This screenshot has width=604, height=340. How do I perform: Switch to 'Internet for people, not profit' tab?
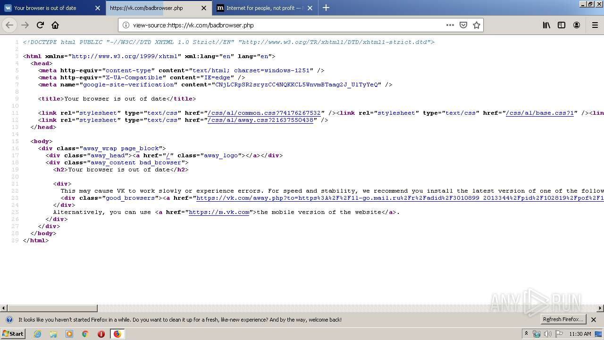[264, 8]
